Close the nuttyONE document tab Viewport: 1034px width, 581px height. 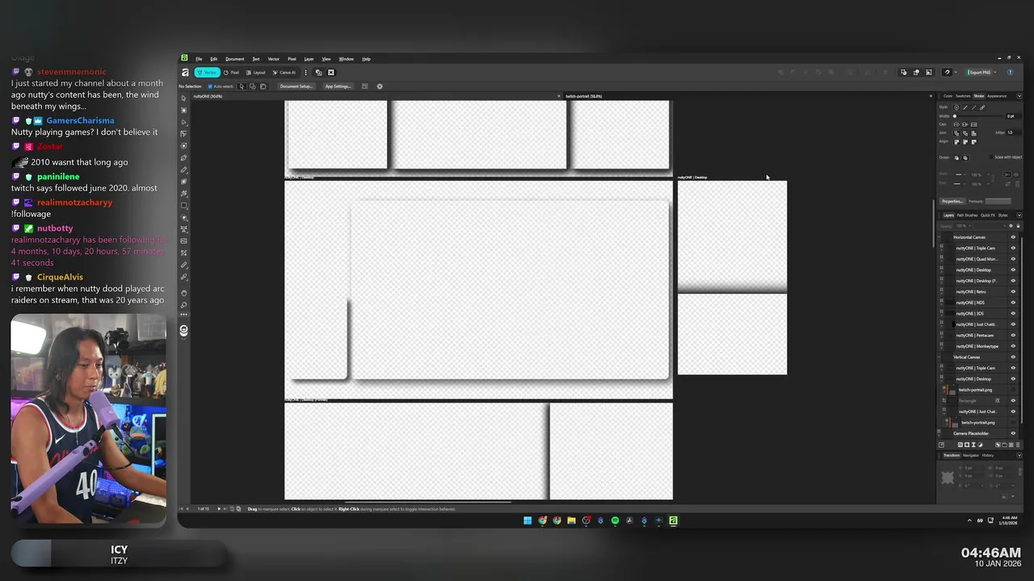558,96
